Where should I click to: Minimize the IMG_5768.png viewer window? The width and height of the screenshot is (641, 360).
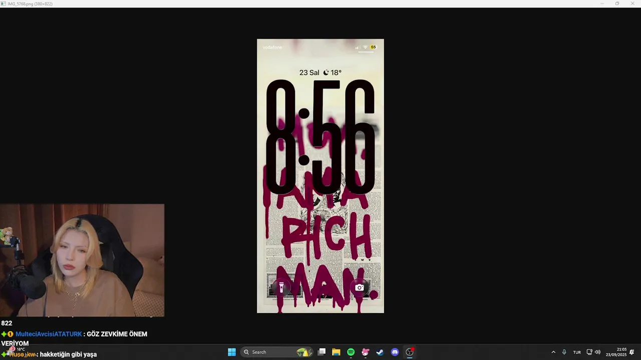602,3
